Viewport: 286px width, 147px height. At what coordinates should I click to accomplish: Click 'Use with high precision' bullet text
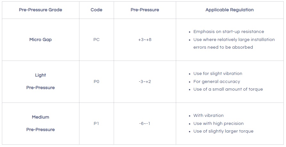point(218,123)
